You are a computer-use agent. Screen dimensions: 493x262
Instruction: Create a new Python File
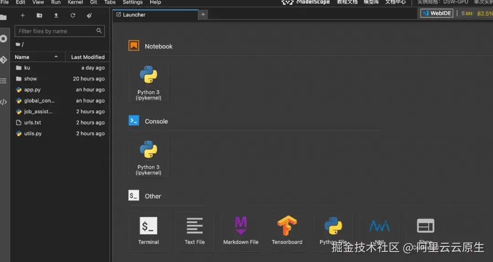(x=333, y=232)
